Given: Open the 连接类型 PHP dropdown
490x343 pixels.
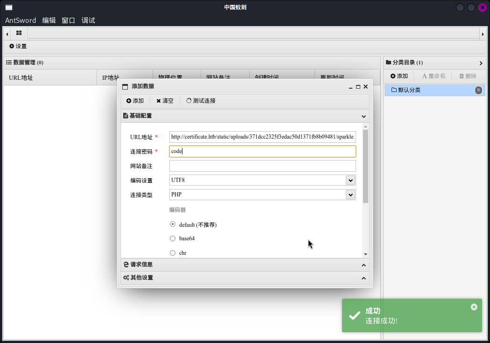Looking at the screenshot, I should pos(350,195).
